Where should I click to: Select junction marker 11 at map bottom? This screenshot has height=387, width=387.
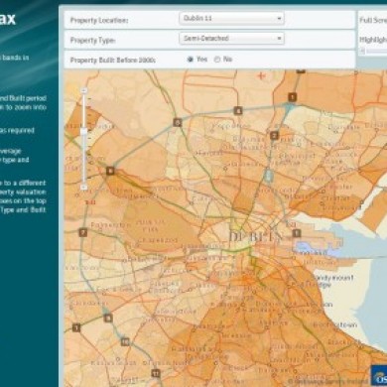click(156, 373)
